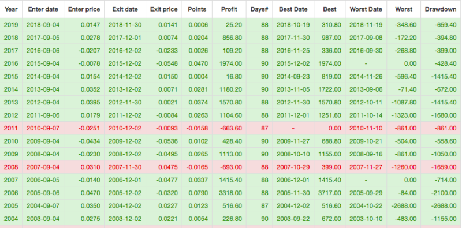Click exit price 0.0227
The height and width of the screenshot is (228, 462).
[x=168, y=206]
